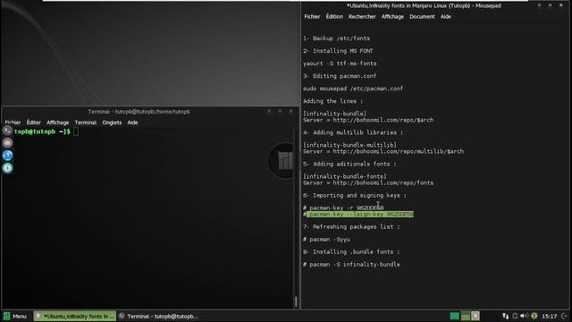Switch to the Terminal taskbar window button
This screenshot has height=322, width=572.
click(158, 316)
